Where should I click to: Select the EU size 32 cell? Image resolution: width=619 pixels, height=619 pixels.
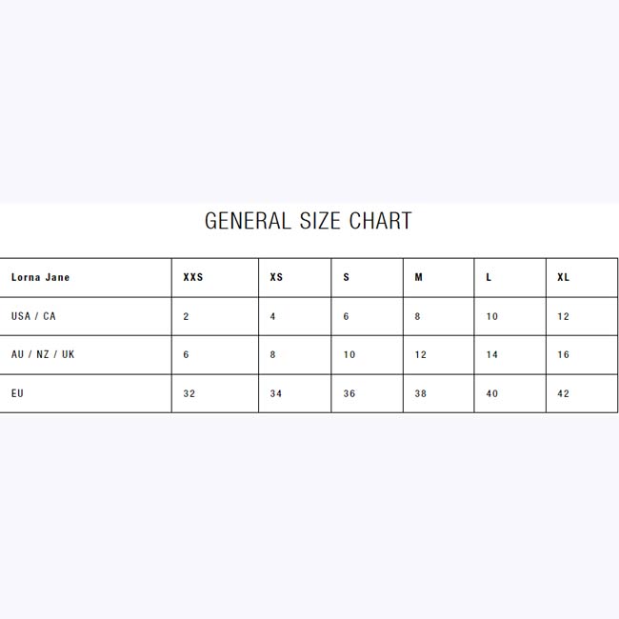pos(190,393)
